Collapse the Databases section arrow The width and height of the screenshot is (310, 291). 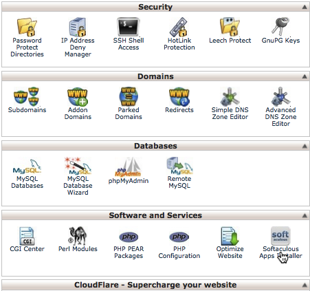click(305, 146)
